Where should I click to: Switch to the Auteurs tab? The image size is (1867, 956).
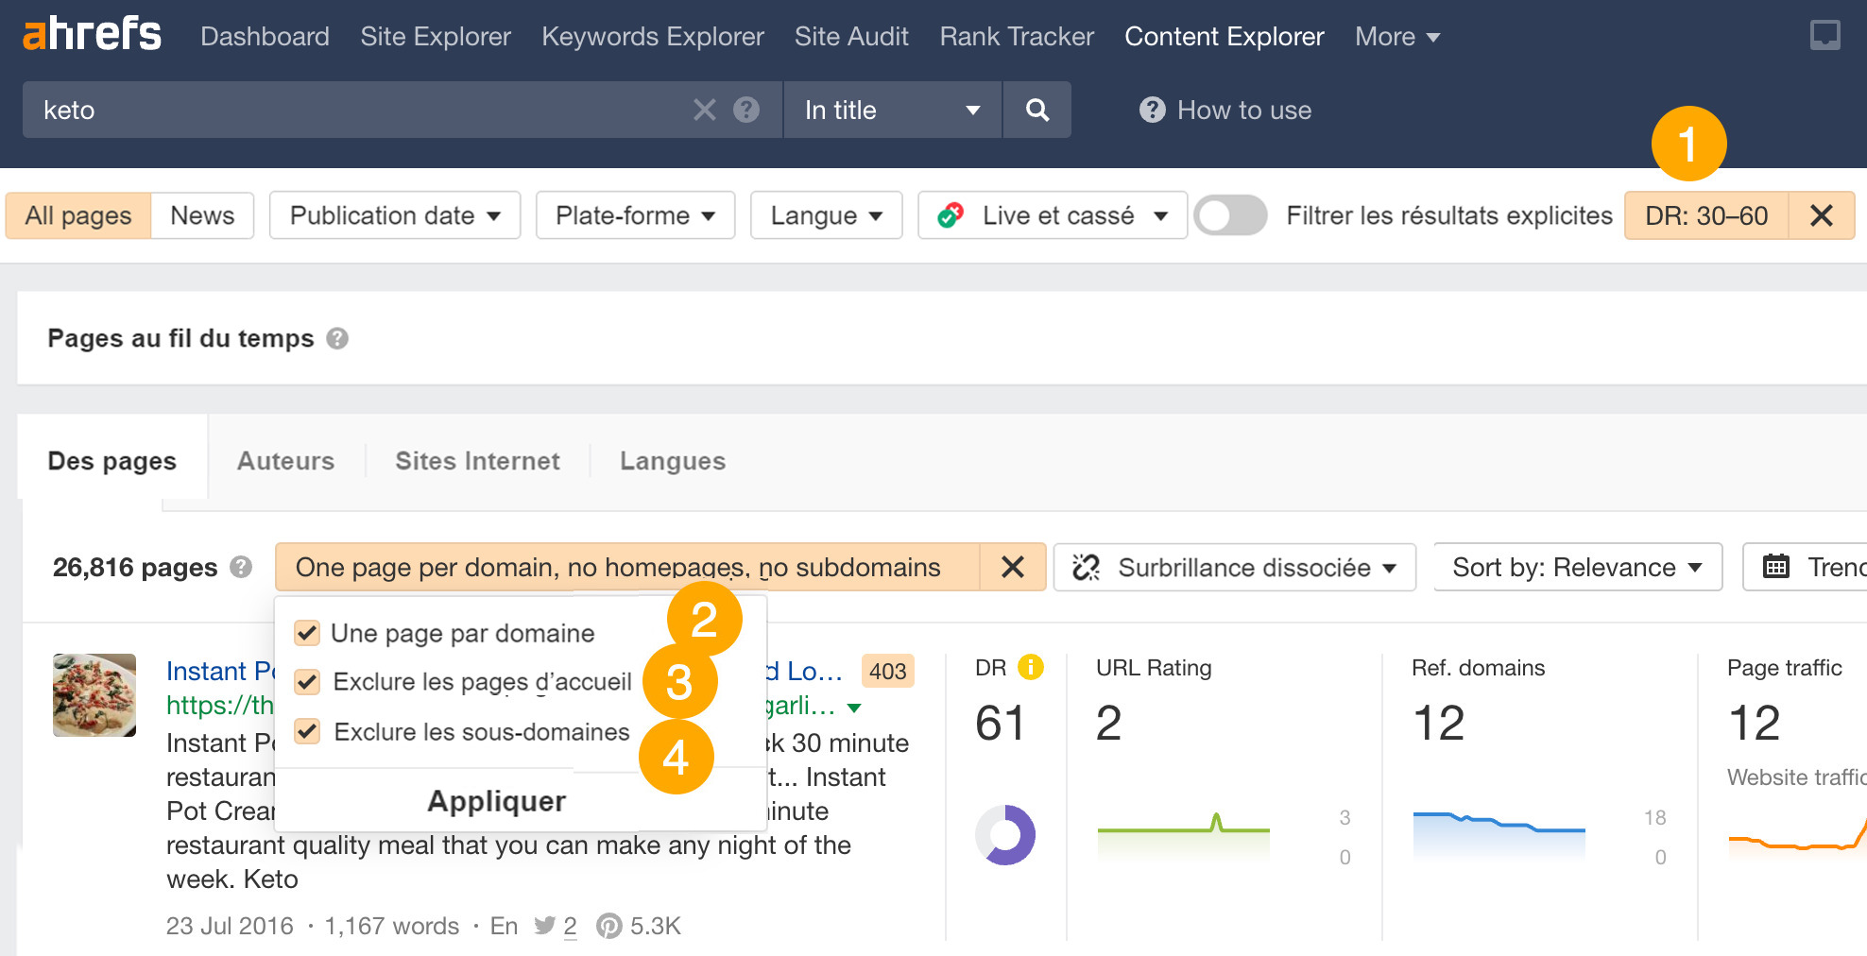pos(285,461)
